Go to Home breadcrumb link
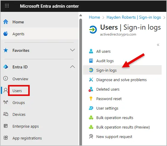Viewport: 167px width, 146px height. tap(94, 17)
